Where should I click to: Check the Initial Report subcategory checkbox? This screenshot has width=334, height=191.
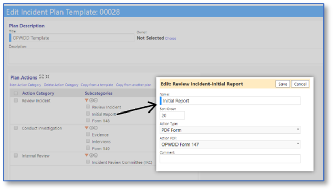click(x=88, y=114)
